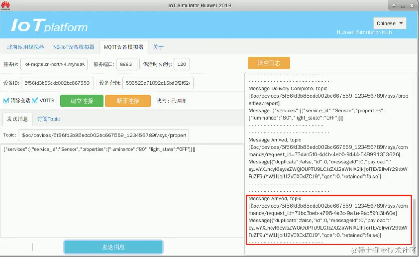This screenshot has height=257, width=419.
Task: Click the 设备ID input field
Action: tap(57, 83)
